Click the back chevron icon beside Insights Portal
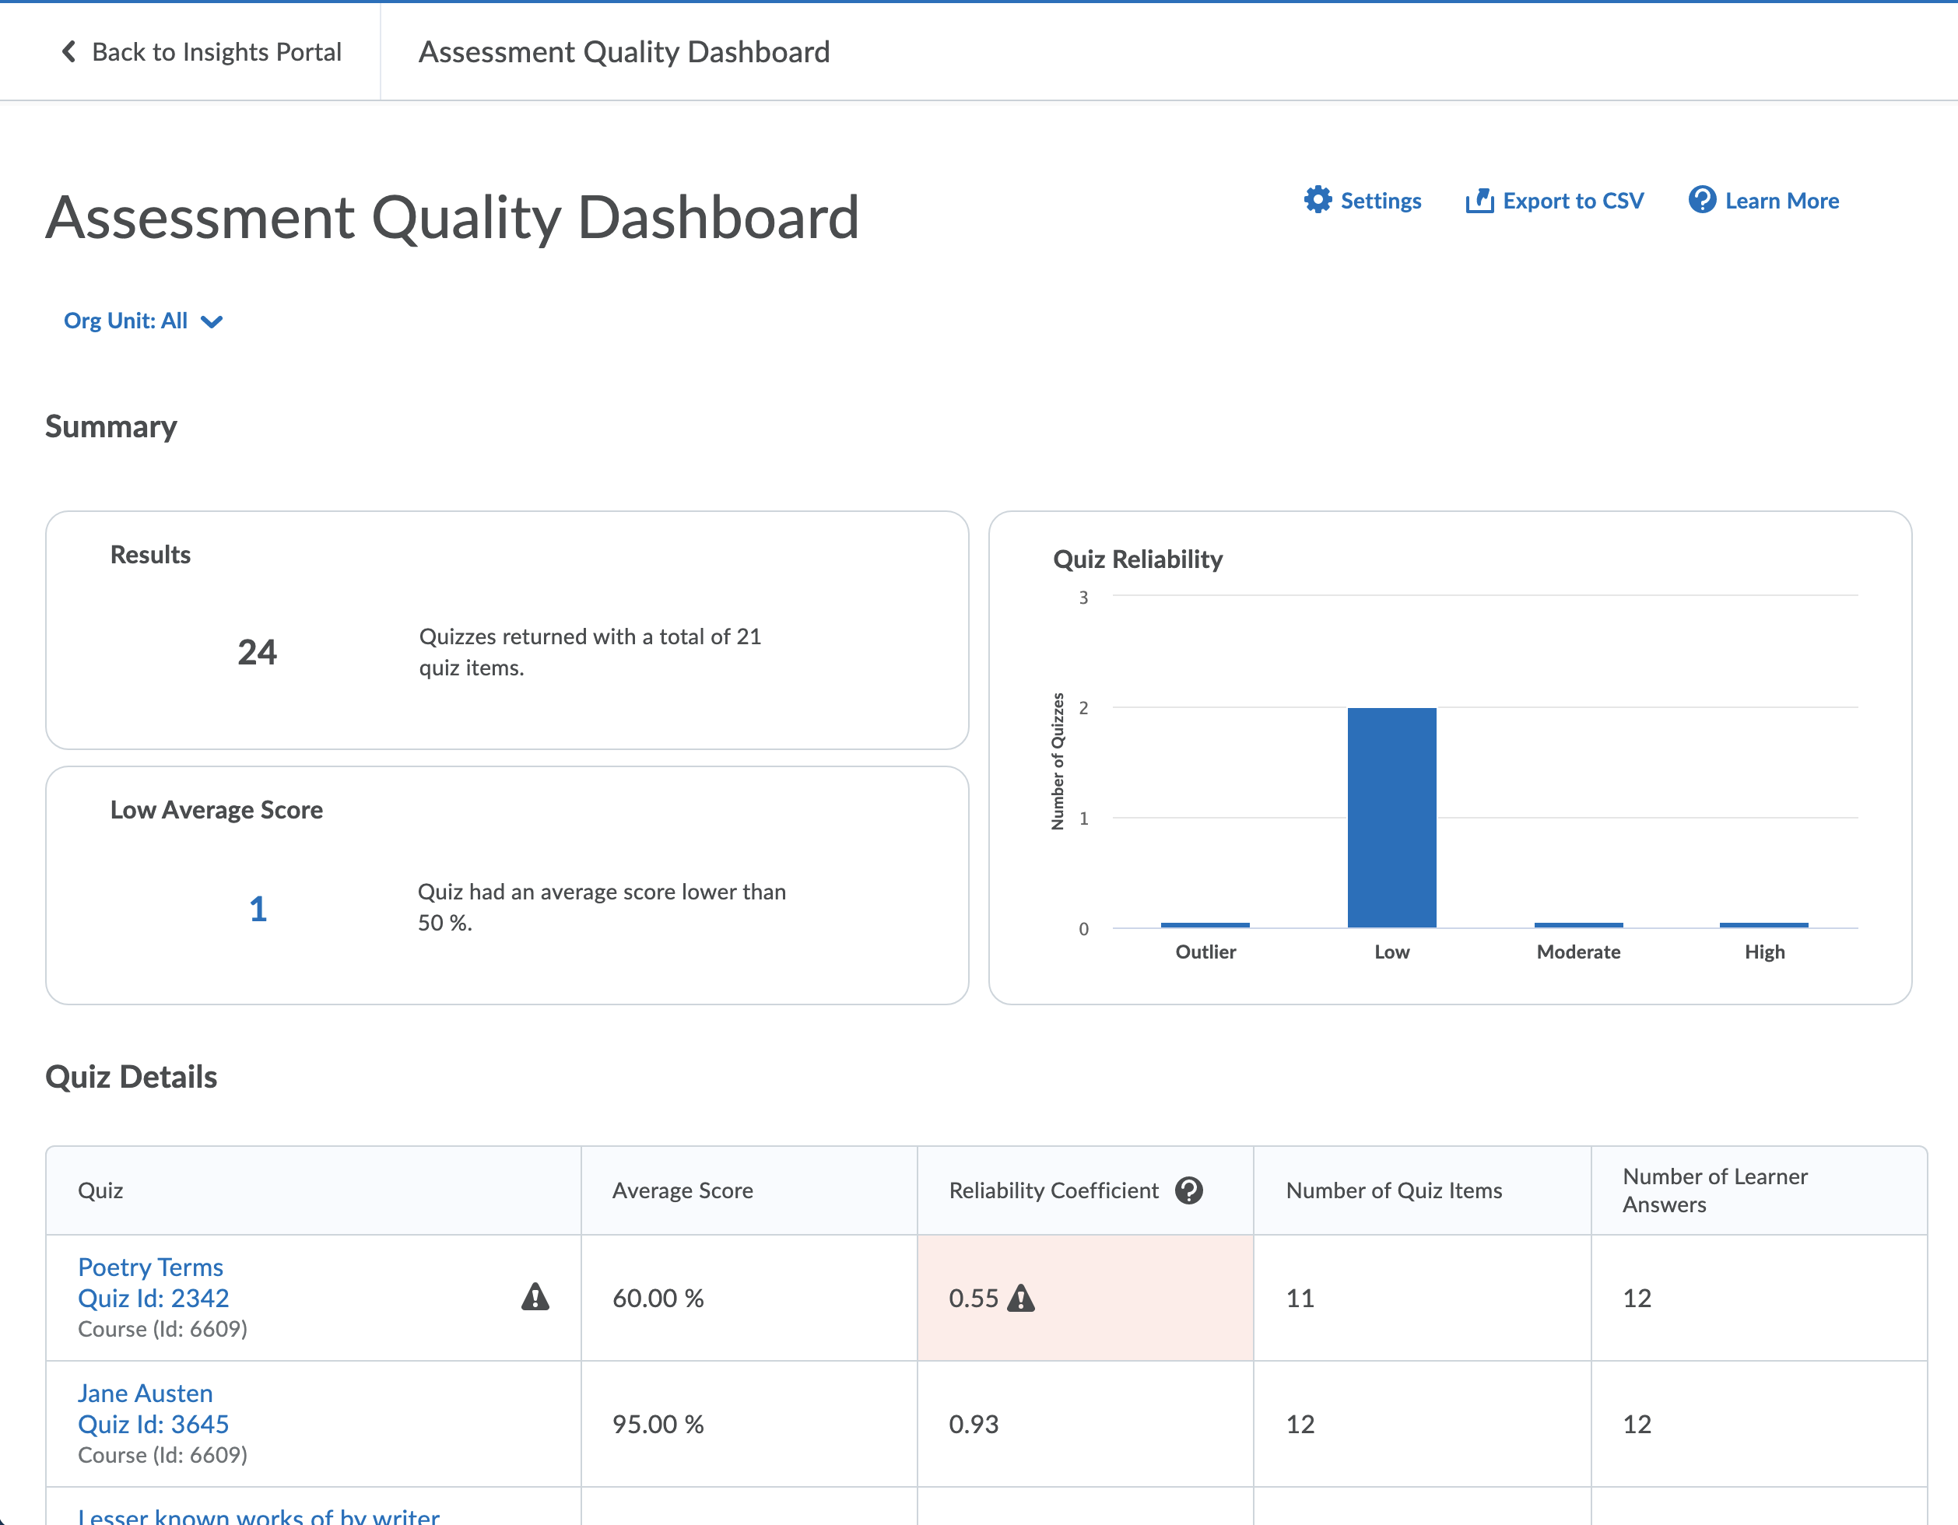This screenshot has height=1525, width=1958. (x=68, y=52)
